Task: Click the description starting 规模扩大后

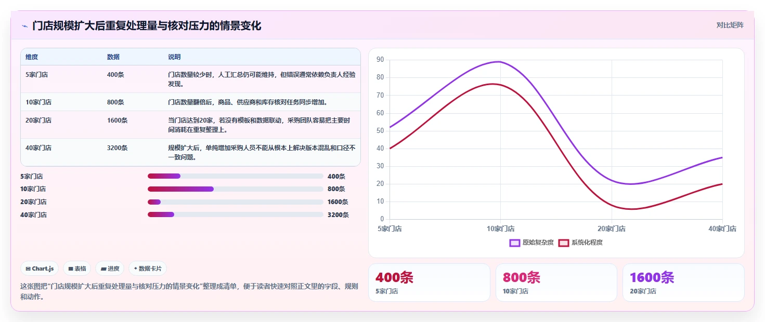Action: 262,153
